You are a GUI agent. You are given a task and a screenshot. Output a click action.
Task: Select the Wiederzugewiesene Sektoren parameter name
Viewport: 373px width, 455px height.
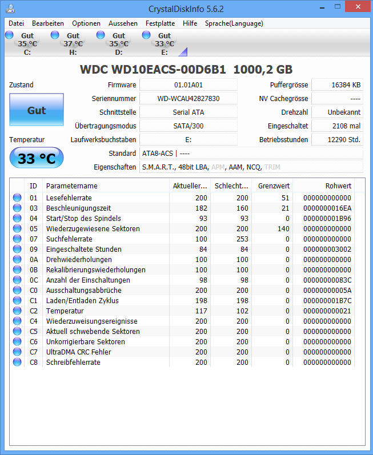[x=93, y=229]
